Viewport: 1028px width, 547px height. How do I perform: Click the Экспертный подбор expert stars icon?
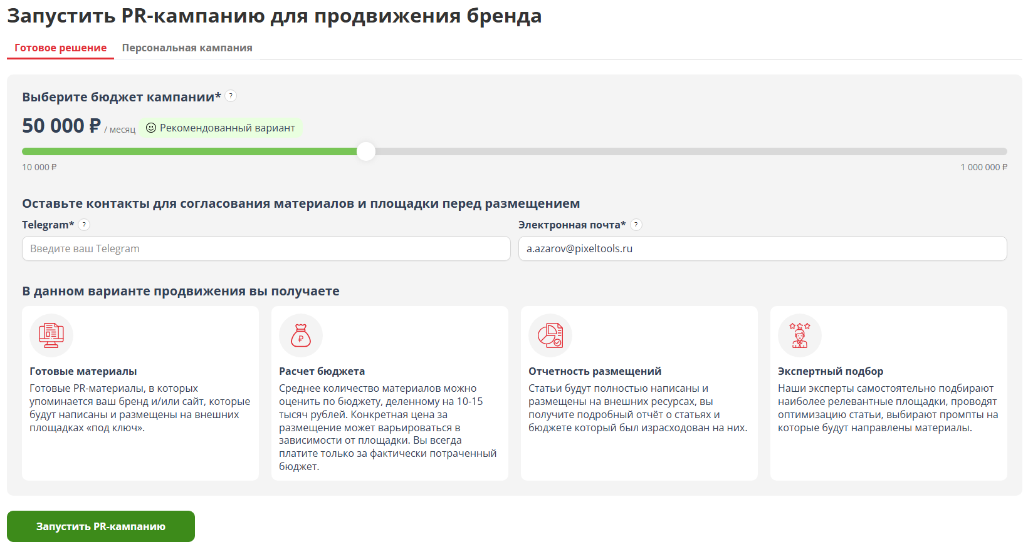(x=800, y=335)
